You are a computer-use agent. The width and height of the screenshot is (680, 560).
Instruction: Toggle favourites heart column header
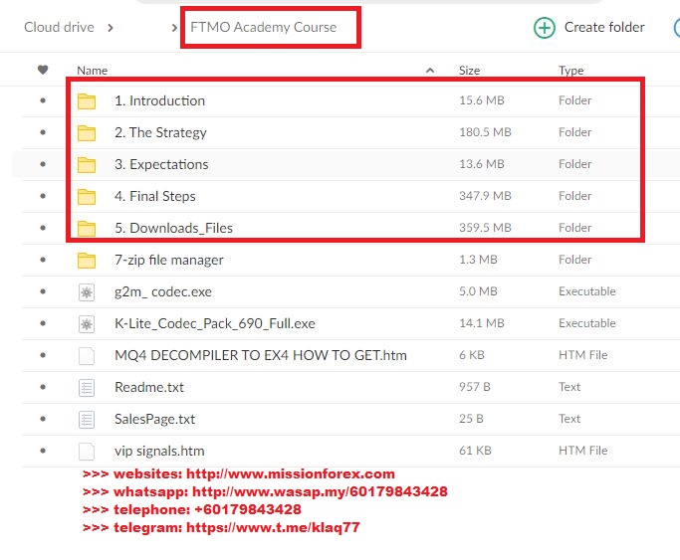tap(43, 70)
